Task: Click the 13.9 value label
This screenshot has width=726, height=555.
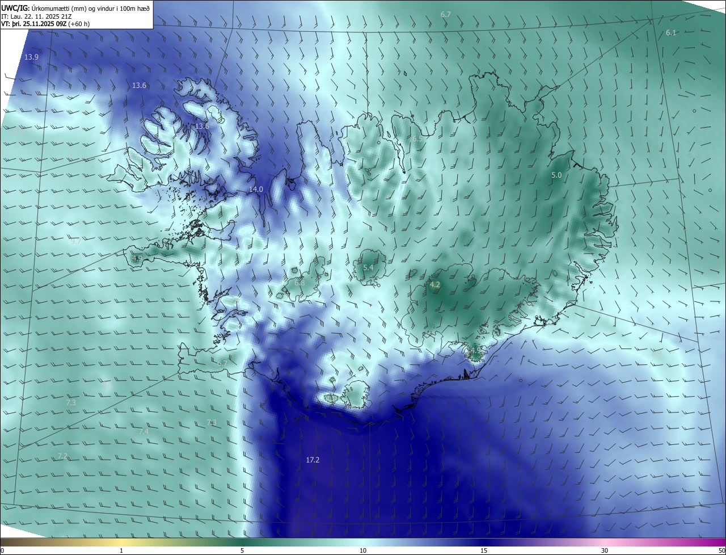Action: coord(32,57)
